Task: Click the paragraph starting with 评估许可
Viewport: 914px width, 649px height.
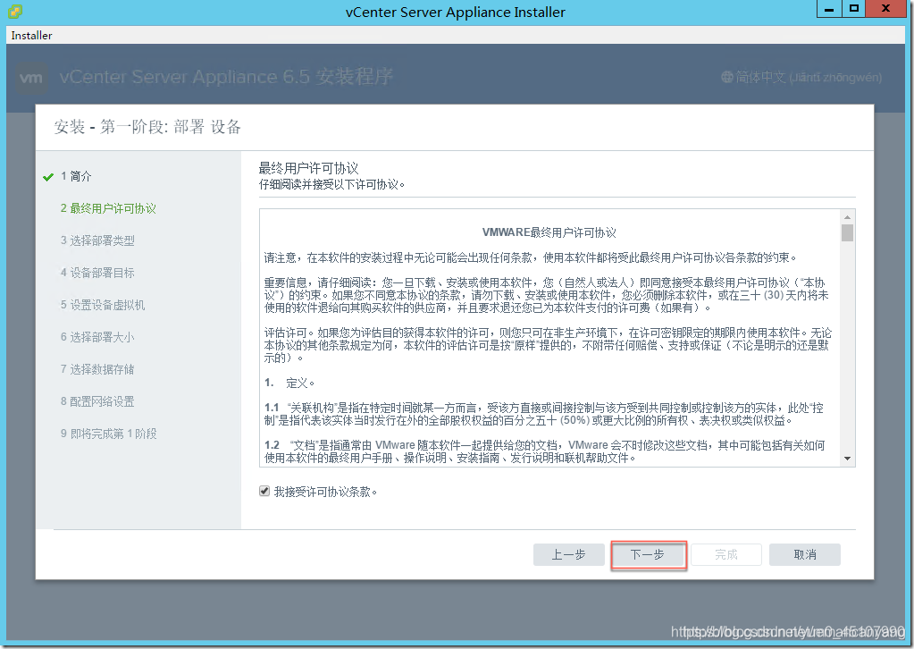Action: pos(548,345)
